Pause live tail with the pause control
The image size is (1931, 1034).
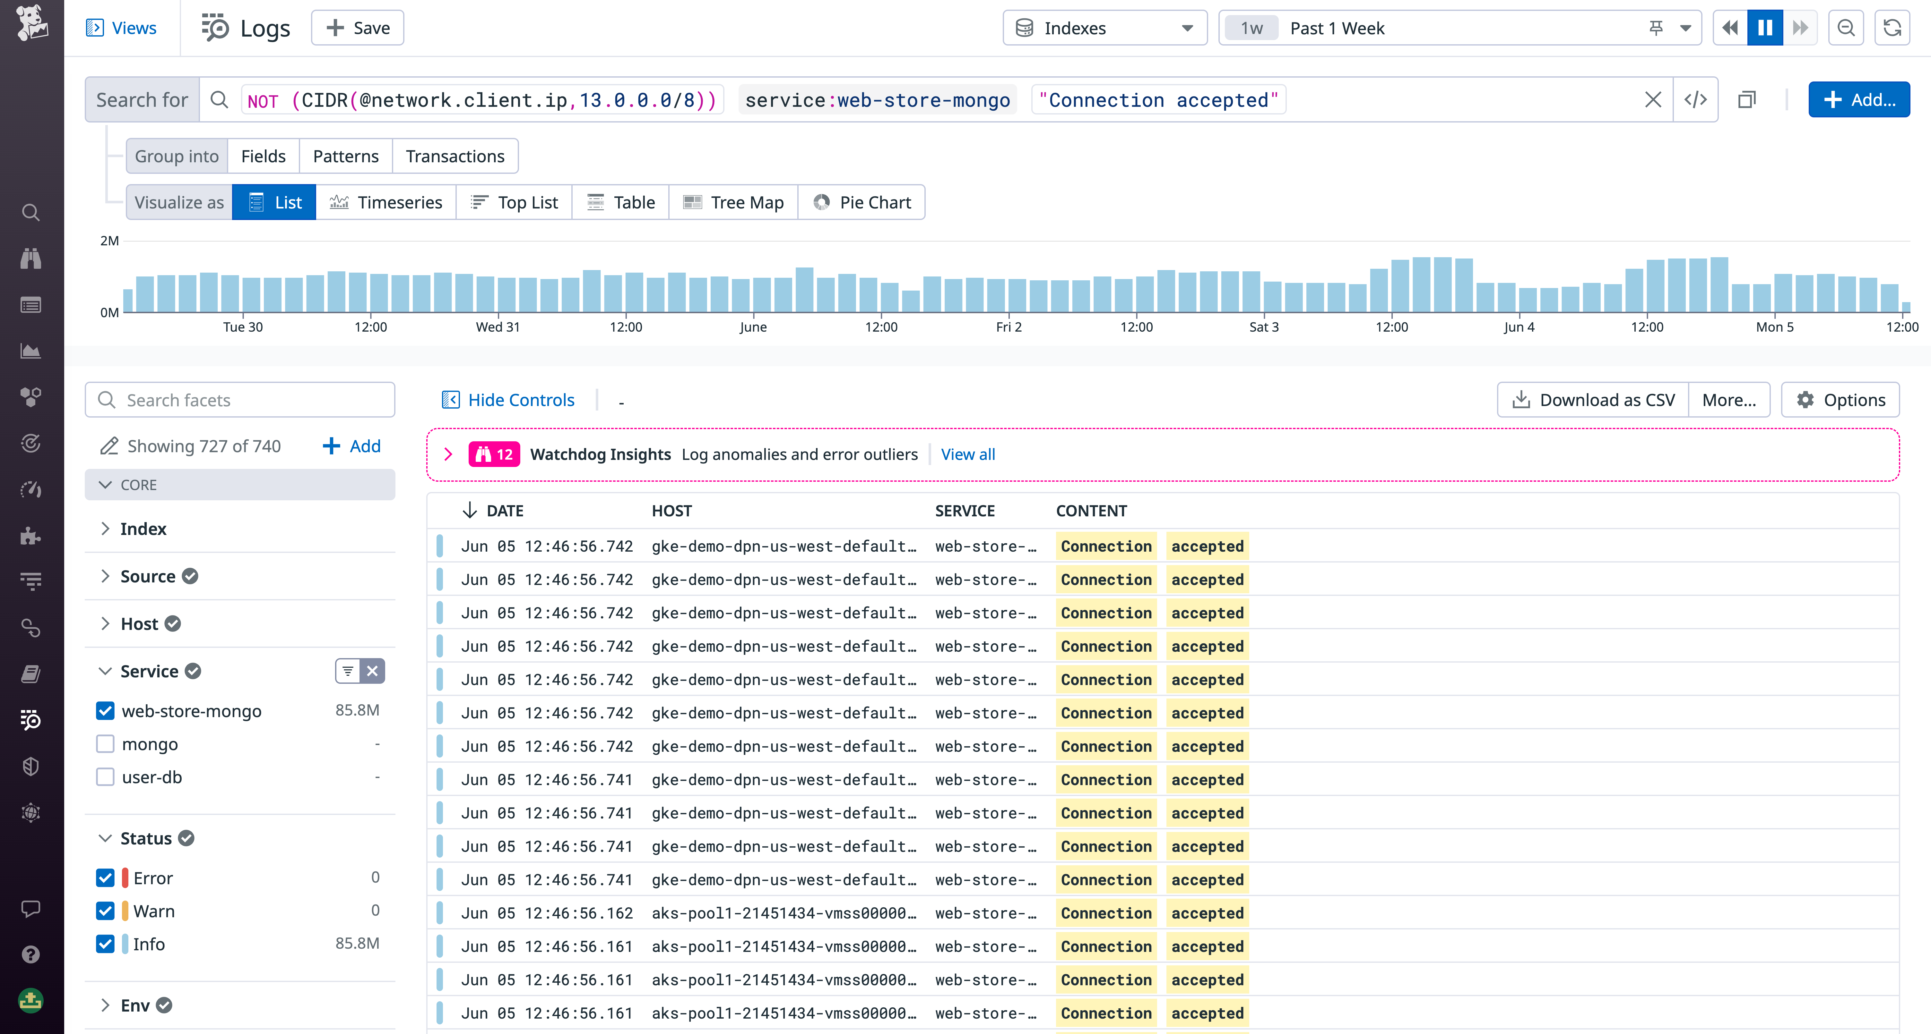[x=1765, y=28]
